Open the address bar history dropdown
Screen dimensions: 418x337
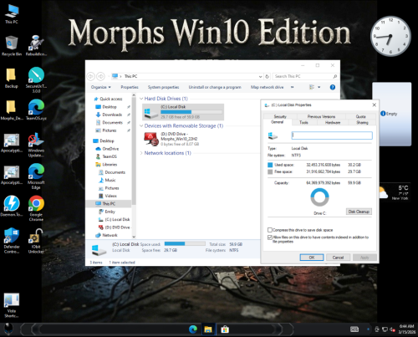point(260,76)
